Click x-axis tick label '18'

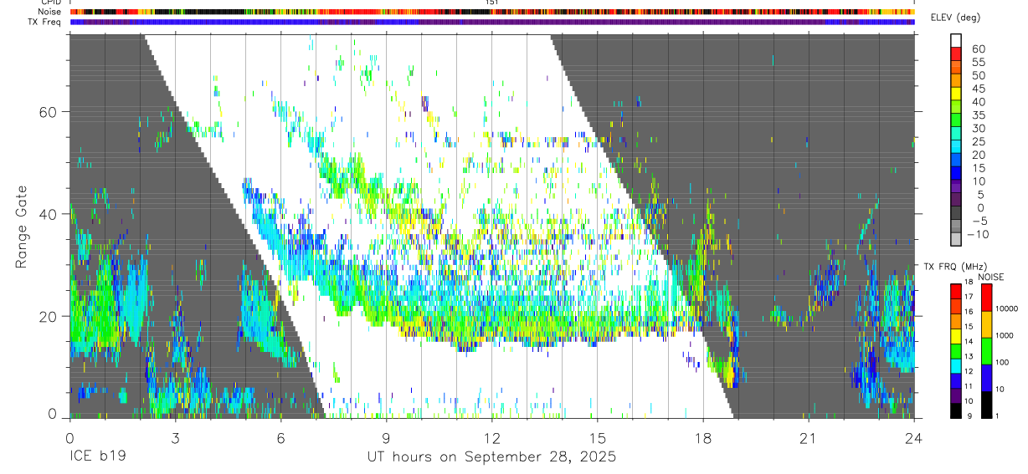(703, 439)
